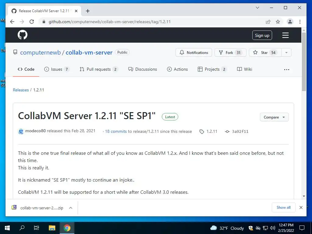Switch to the Code tab
Image resolution: width=312 pixels, height=234 pixels.
pos(26,69)
